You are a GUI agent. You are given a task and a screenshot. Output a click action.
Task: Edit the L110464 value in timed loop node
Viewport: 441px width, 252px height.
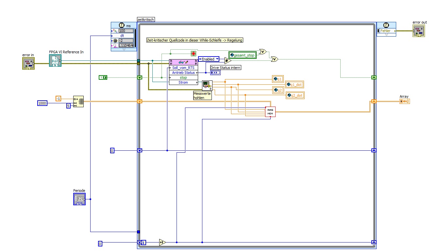pos(126,45)
